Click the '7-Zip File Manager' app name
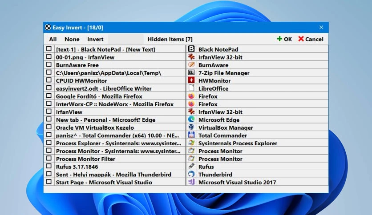Screen dimensions: 372x215 tap(224, 73)
